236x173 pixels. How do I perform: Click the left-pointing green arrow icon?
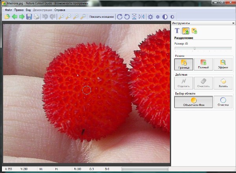coord(15,17)
